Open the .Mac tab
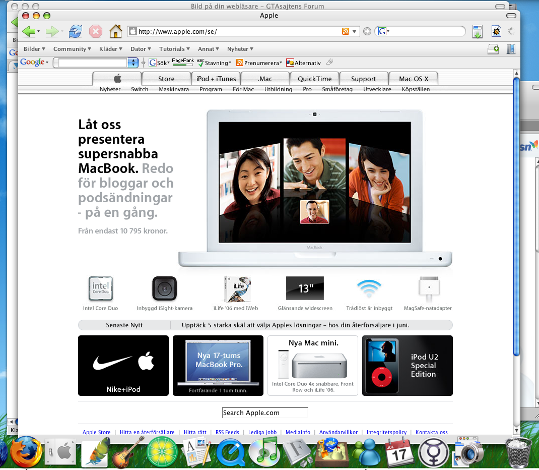 (x=265, y=79)
